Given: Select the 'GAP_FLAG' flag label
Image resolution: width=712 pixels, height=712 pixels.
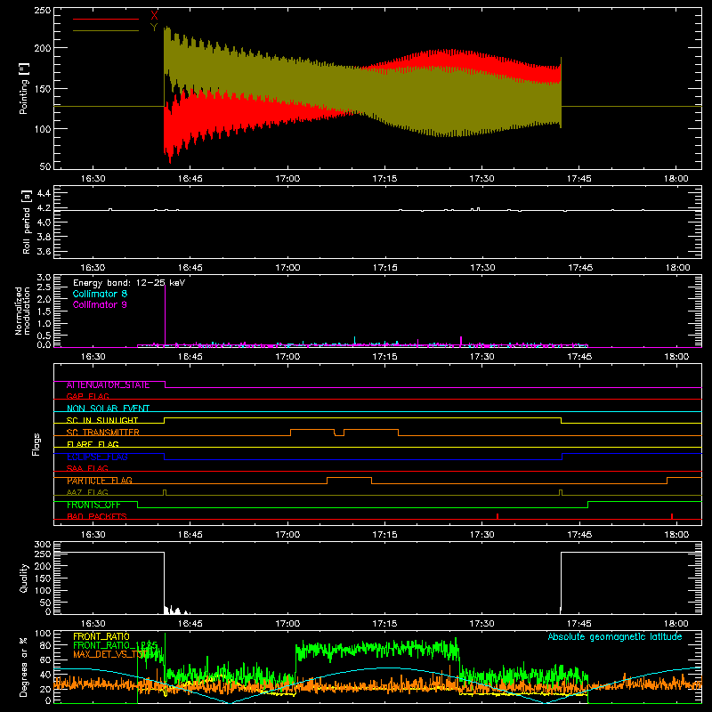Looking at the screenshot, I should coord(88,396).
